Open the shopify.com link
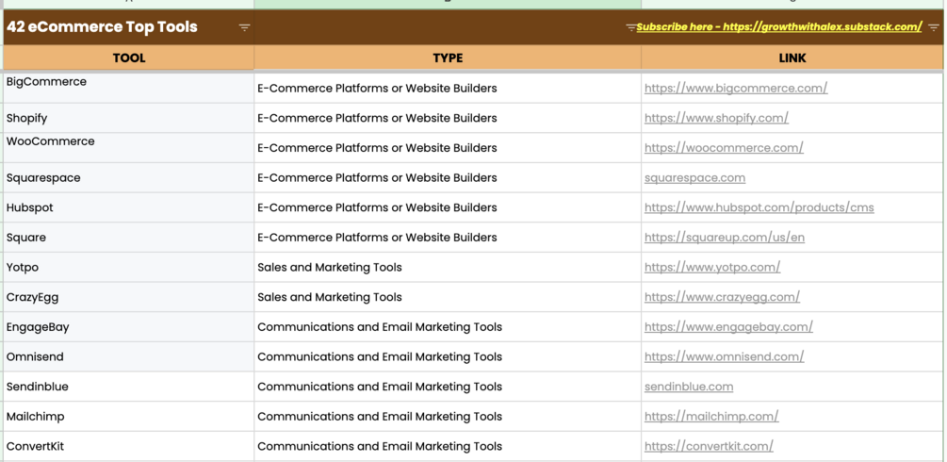The height and width of the screenshot is (462, 947). 716,118
